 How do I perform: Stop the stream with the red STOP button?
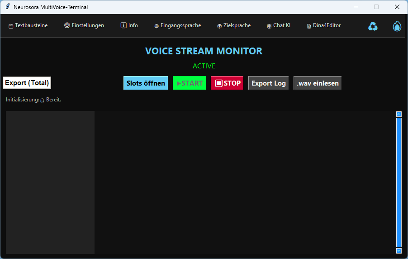(x=227, y=83)
